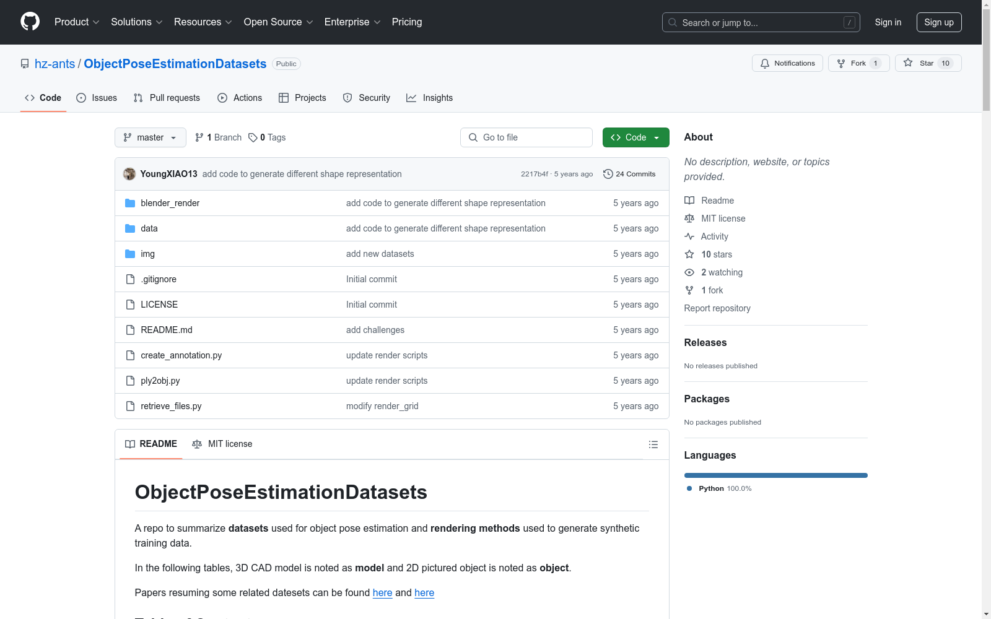Viewport: 991px width, 619px height.
Task: Open the green Code dropdown button
Action: click(x=635, y=137)
